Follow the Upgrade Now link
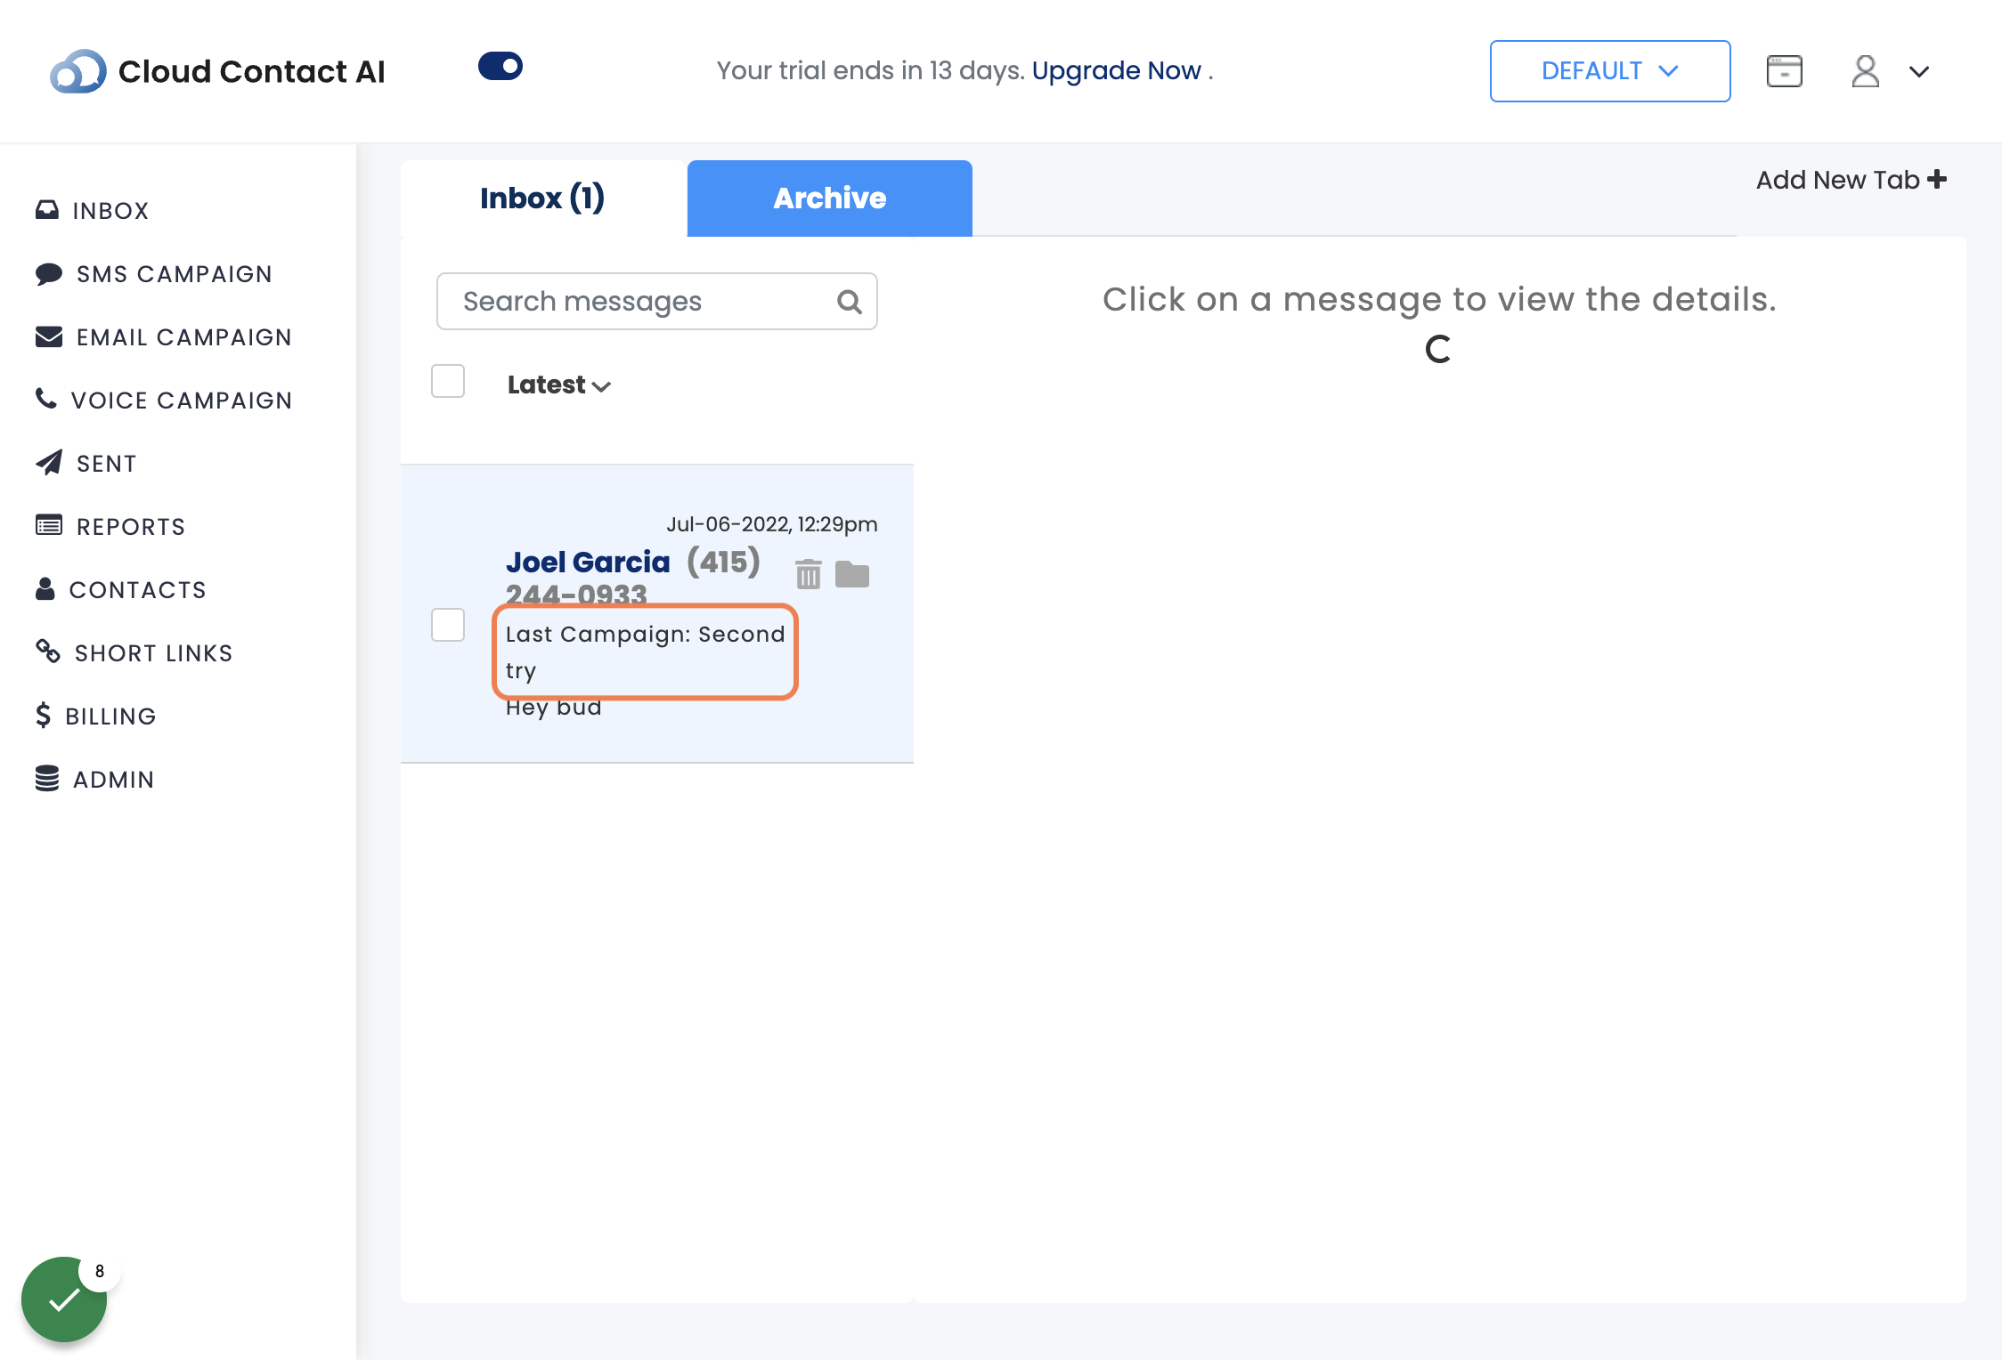 [x=1117, y=70]
